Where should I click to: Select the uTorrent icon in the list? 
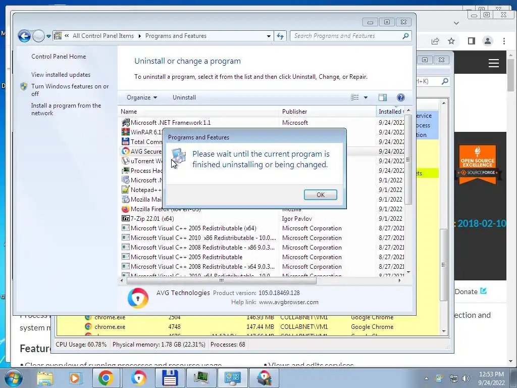pos(125,161)
